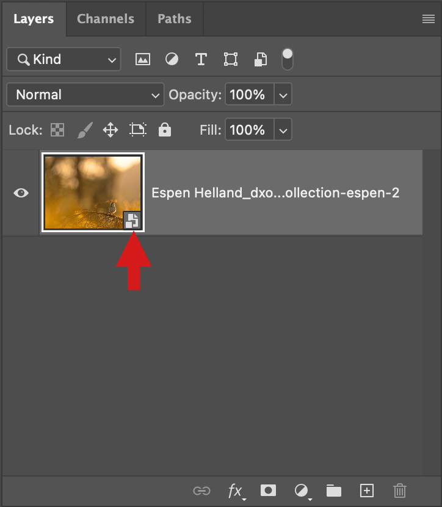442x507 pixels.
Task: Open the Normal blend mode dropdown
Action: 85,94
